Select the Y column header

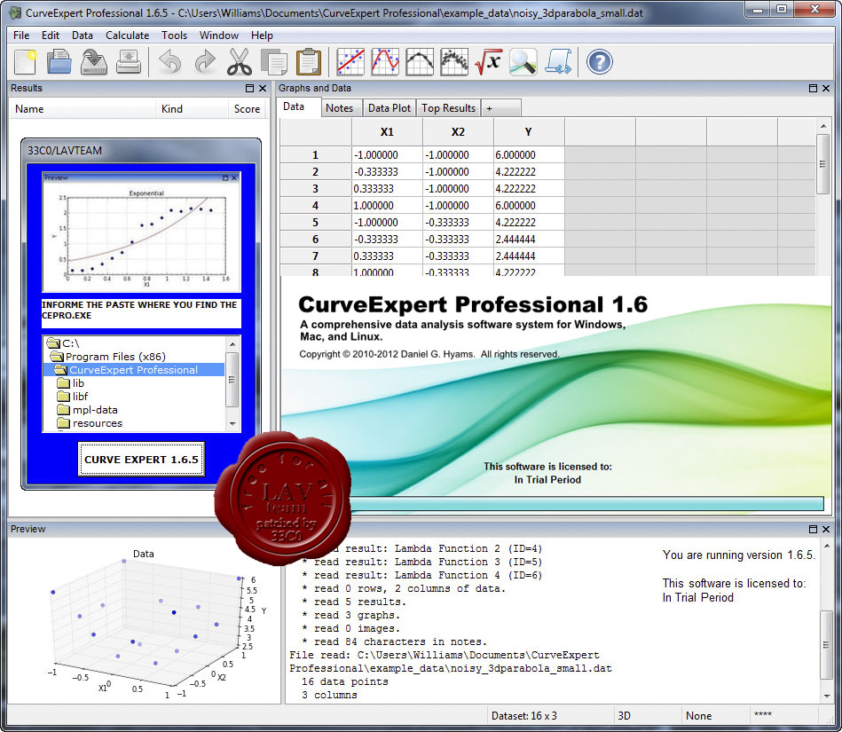pyautogui.click(x=529, y=132)
